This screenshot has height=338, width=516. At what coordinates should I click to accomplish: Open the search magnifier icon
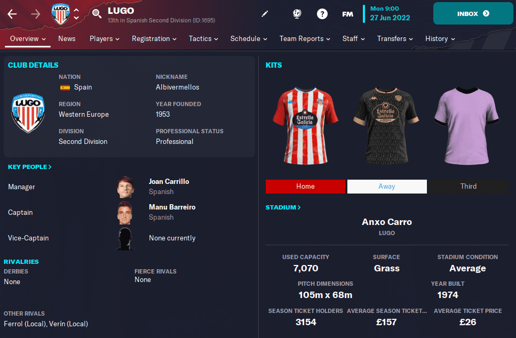tap(97, 14)
